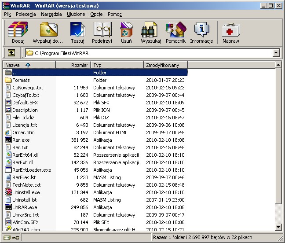Select the Rar.txt file name
This screenshot has height=243, width=285.
[20, 147]
